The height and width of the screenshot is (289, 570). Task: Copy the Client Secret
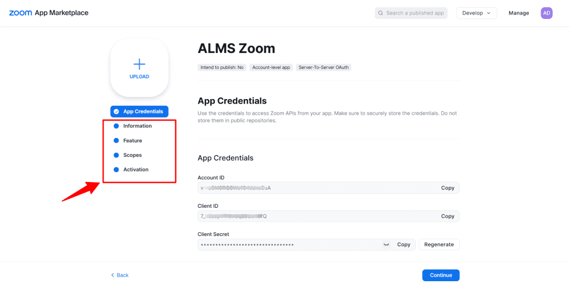pos(404,244)
